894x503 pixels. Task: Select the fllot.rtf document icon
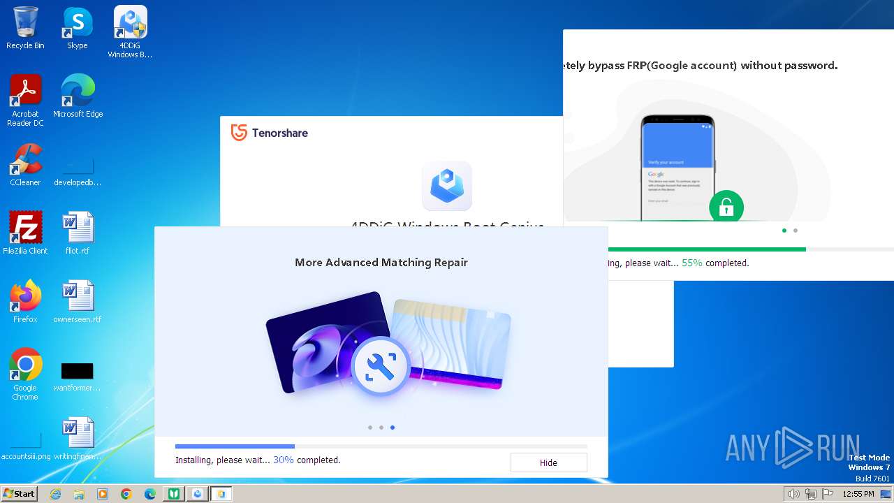point(78,233)
